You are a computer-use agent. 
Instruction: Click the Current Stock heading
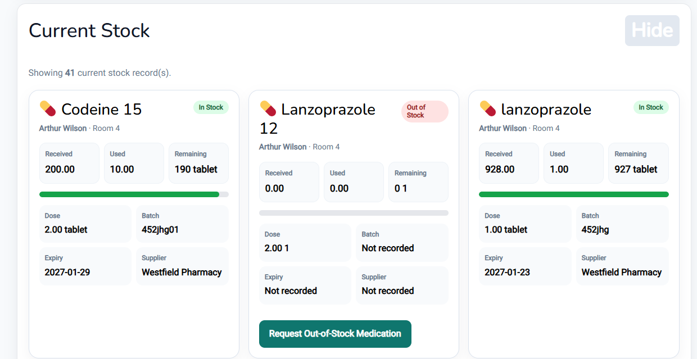89,30
